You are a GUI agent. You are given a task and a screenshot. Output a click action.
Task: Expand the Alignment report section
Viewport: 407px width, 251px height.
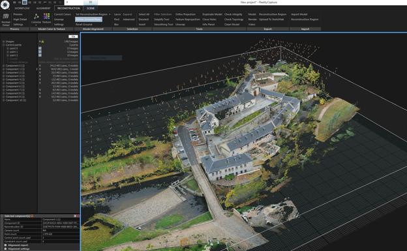pyautogui.click(x=5, y=245)
